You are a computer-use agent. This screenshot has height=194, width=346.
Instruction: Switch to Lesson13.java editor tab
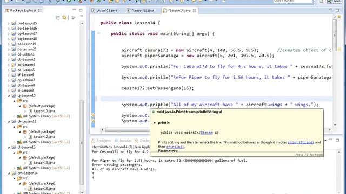click(141, 10)
